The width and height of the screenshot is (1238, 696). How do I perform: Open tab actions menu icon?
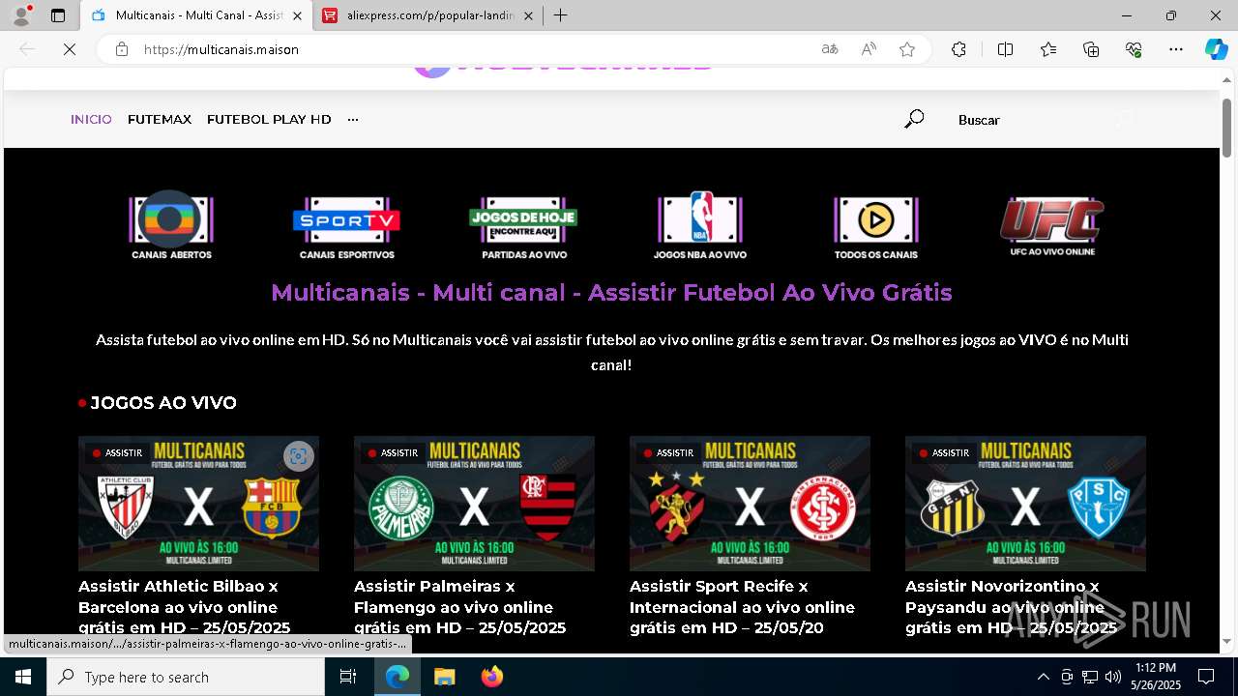(x=58, y=15)
